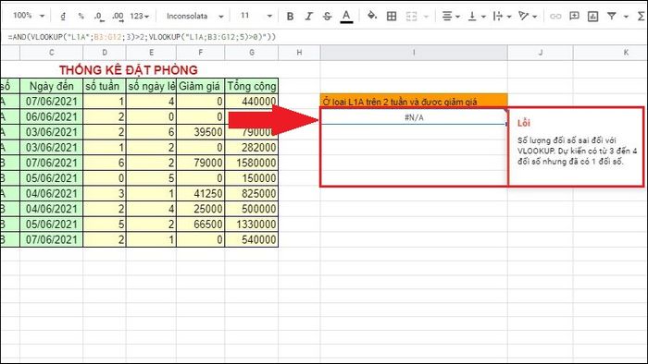Insert a comment with the toolbar icon

tap(574, 16)
